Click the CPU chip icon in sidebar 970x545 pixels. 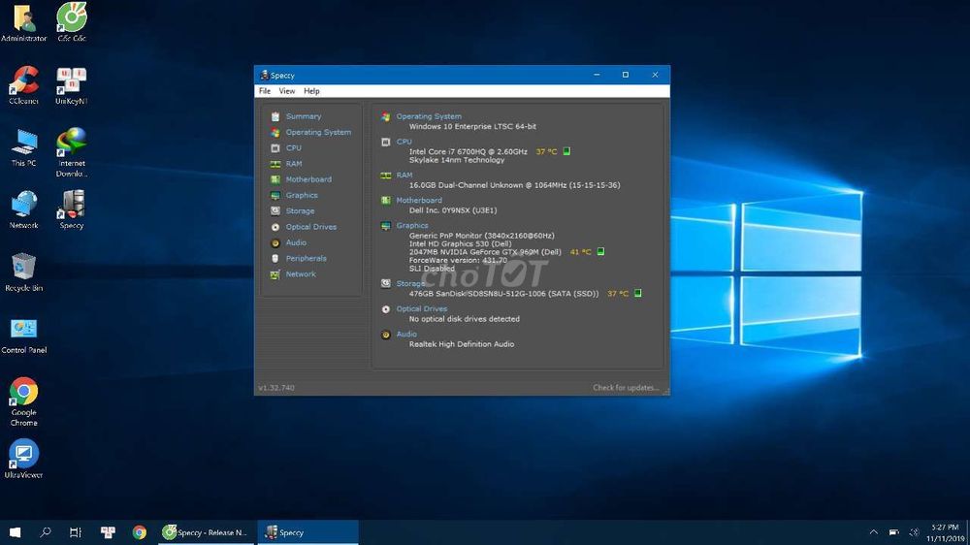pyautogui.click(x=275, y=147)
